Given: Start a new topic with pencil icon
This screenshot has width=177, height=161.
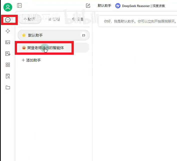Looking at the screenshot, I should 88,5.
